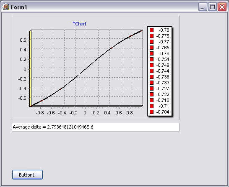Click legend entry -0.754
229x187 pixels.
159,59
